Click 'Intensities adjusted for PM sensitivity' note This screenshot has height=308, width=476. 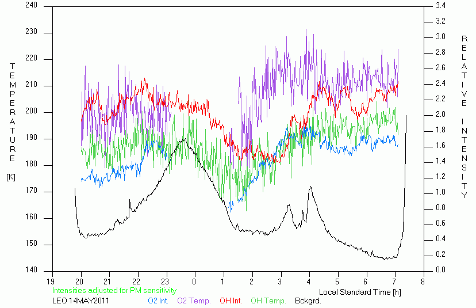pyautogui.click(x=114, y=290)
